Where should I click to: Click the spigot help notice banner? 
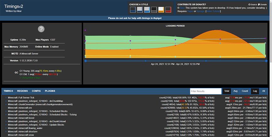(135, 18)
